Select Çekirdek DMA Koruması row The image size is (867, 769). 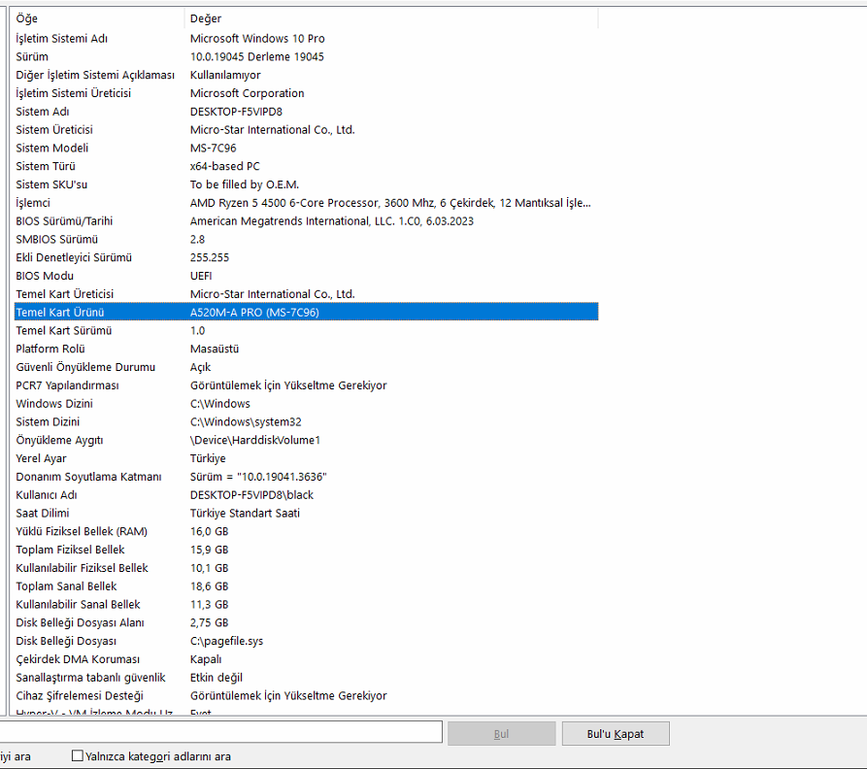click(x=307, y=658)
